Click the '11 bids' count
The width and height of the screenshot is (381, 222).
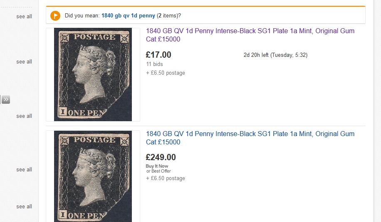click(x=154, y=64)
